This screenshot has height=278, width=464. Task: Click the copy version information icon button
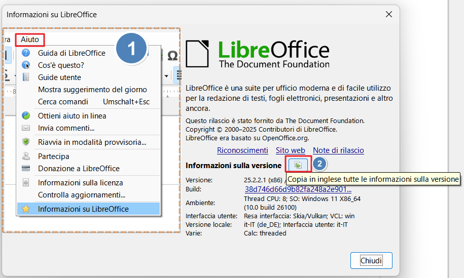pos(298,165)
